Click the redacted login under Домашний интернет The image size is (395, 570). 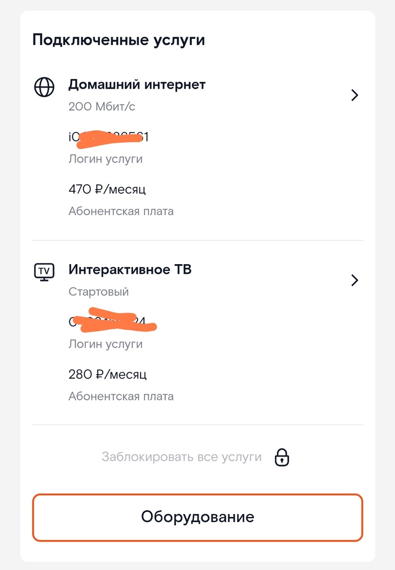pos(108,137)
